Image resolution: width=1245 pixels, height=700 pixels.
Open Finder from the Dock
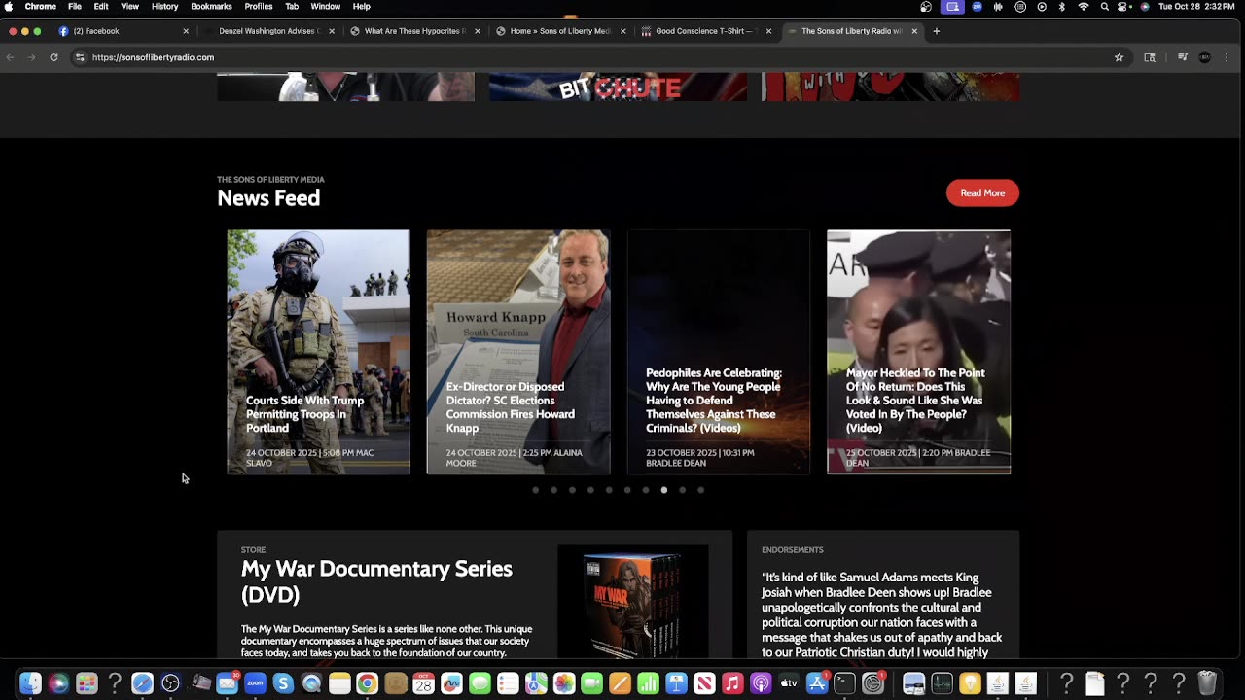(30, 683)
